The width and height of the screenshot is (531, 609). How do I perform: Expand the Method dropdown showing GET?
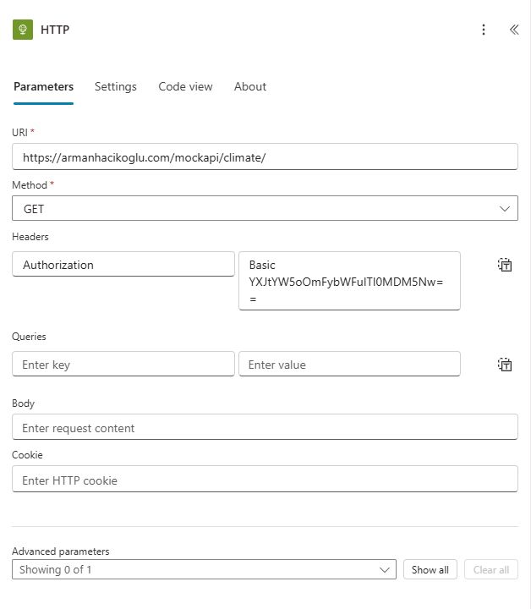coord(265,208)
